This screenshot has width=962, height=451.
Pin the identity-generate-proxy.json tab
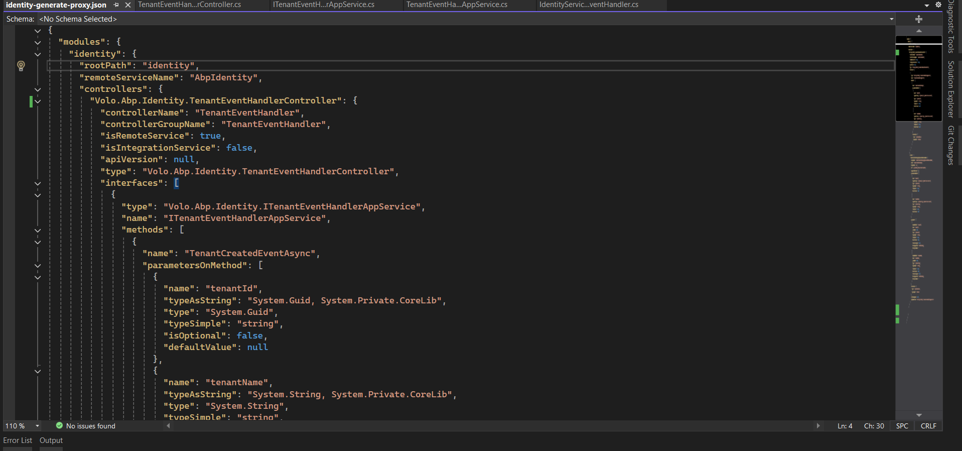point(116,5)
